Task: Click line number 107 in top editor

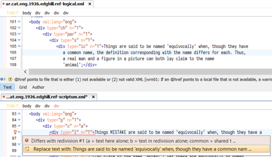Action: (x=13, y=59)
